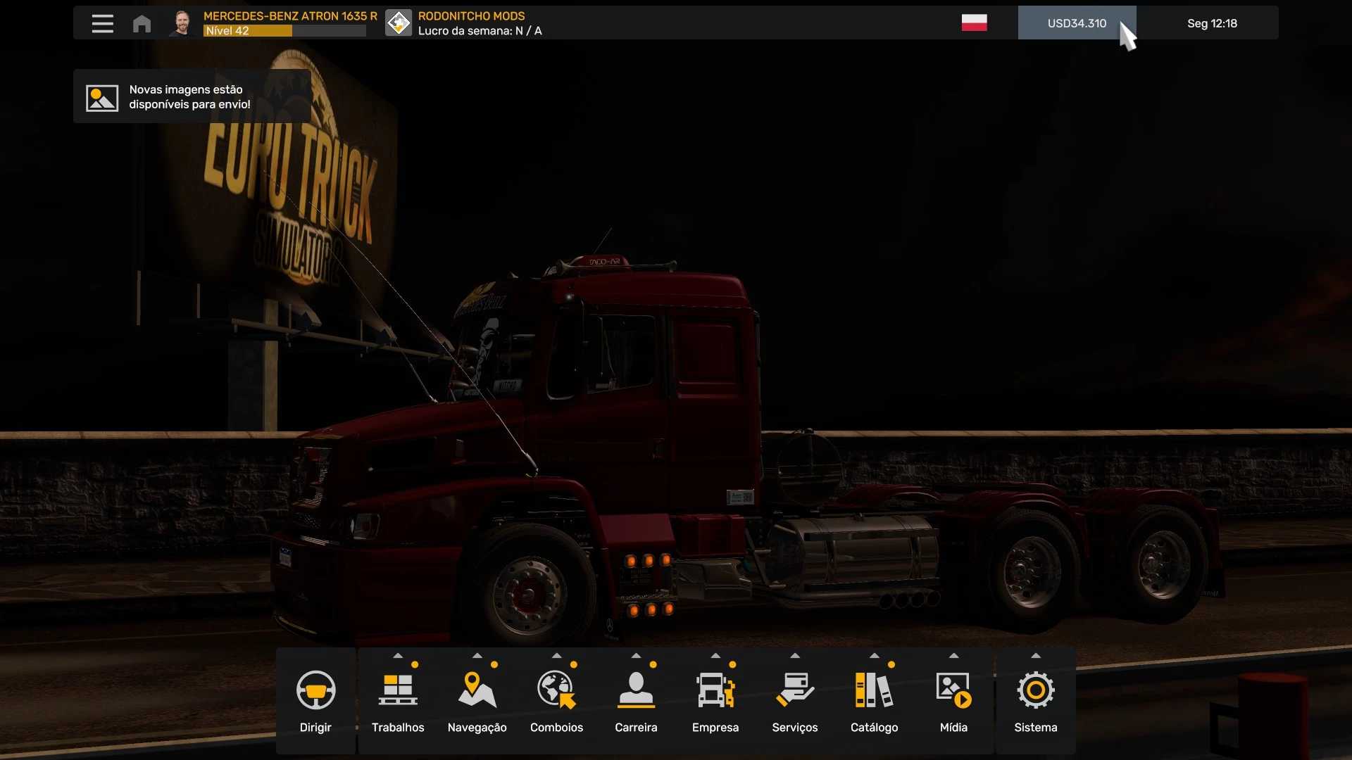Click the Polish flag indicator
The height and width of the screenshot is (760, 1352).
(x=974, y=23)
